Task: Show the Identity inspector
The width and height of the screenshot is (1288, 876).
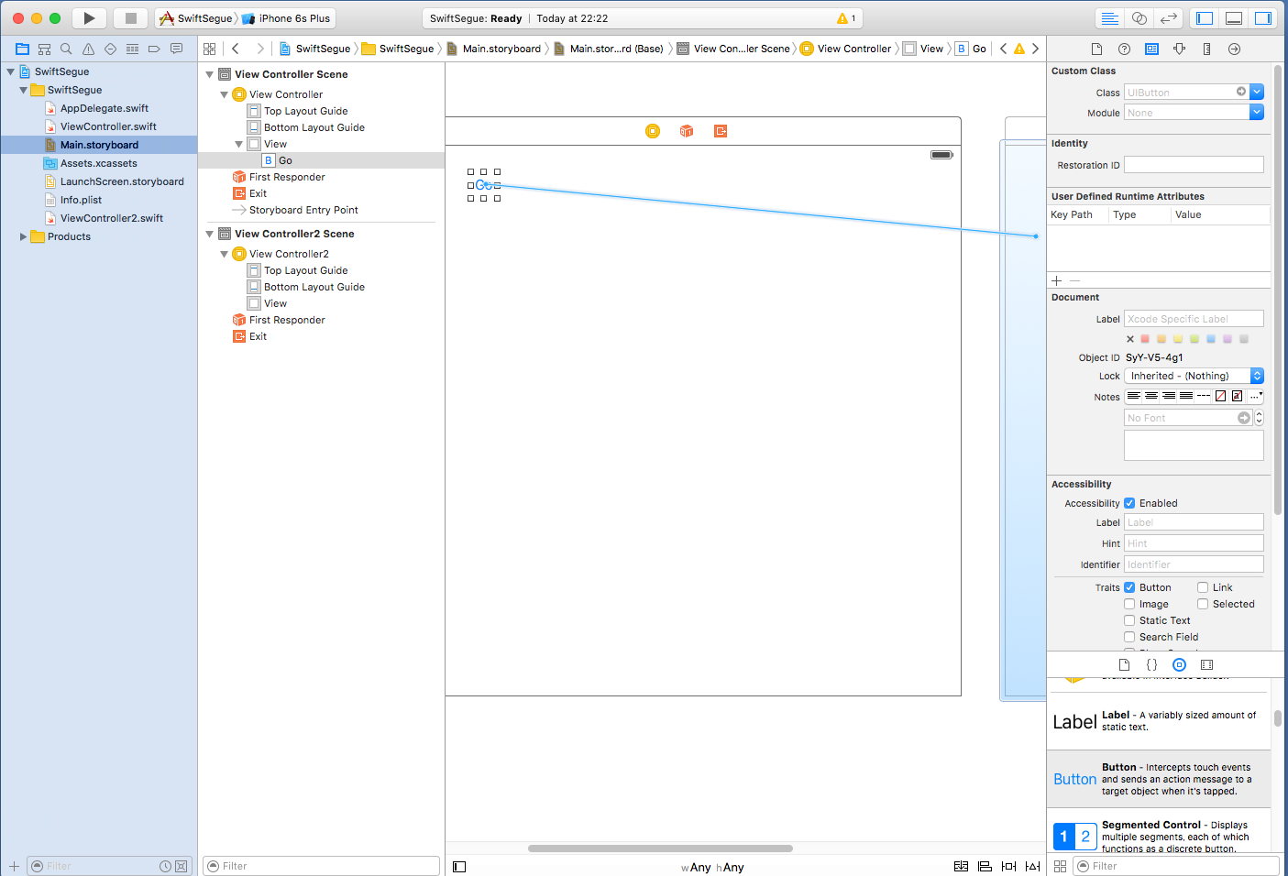Action: click(1151, 49)
